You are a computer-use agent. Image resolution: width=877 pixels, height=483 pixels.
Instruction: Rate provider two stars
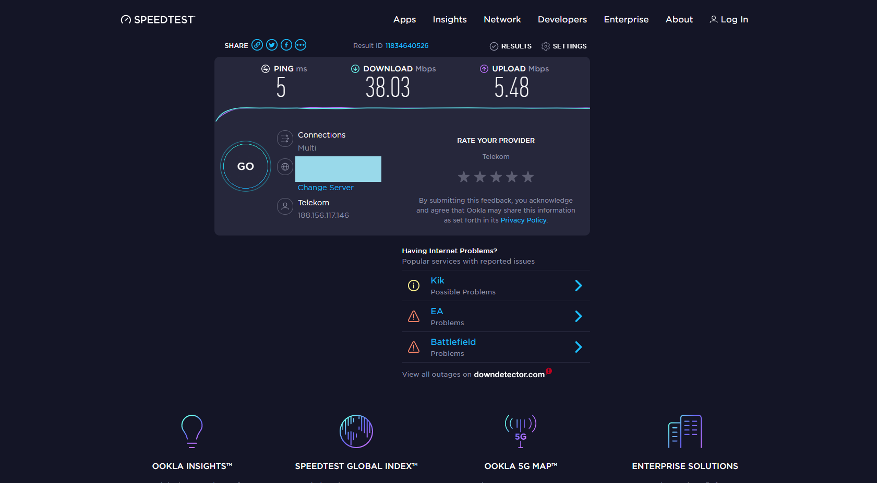480,177
